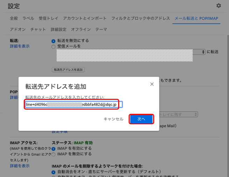This screenshot has height=177, width=229.
Task: Select IMAP を無効にする radio button
Action: (53, 154)
